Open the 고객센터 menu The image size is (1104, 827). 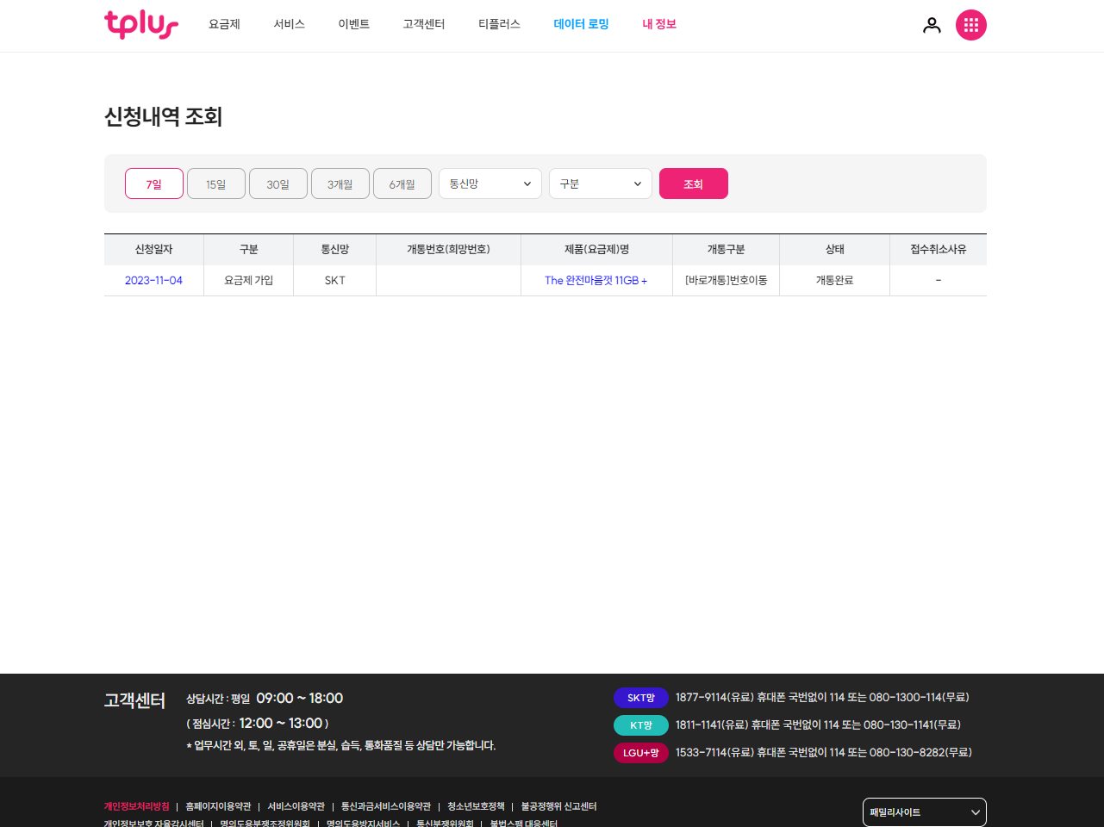click(423, 24)
